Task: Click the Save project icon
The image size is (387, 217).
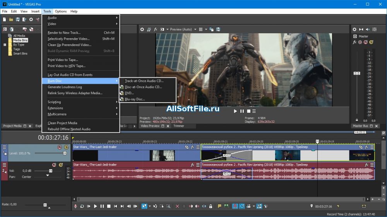Action: tap(17, 19)
